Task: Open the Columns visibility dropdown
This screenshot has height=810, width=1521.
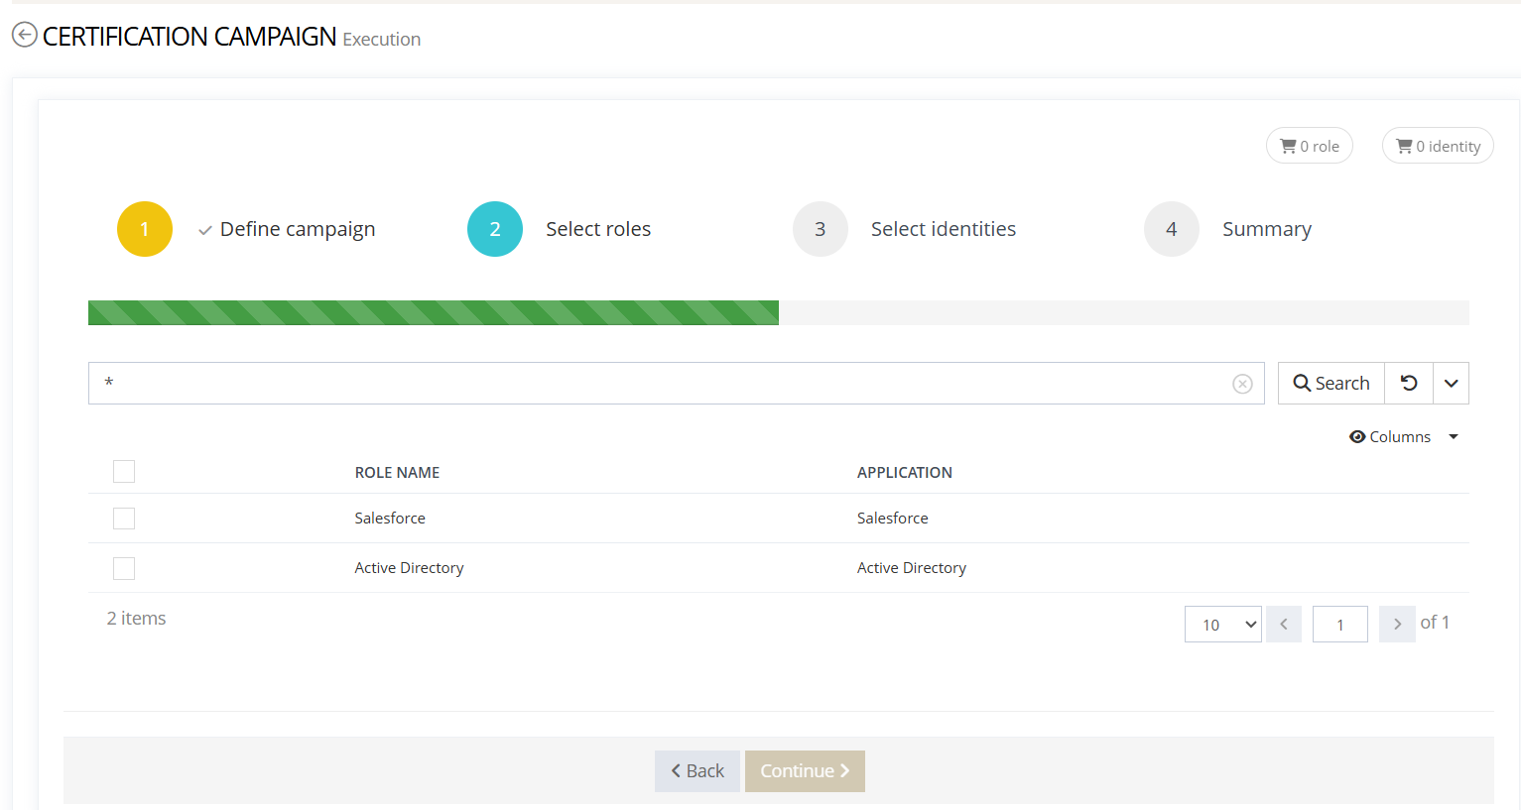Action: 1403,437
